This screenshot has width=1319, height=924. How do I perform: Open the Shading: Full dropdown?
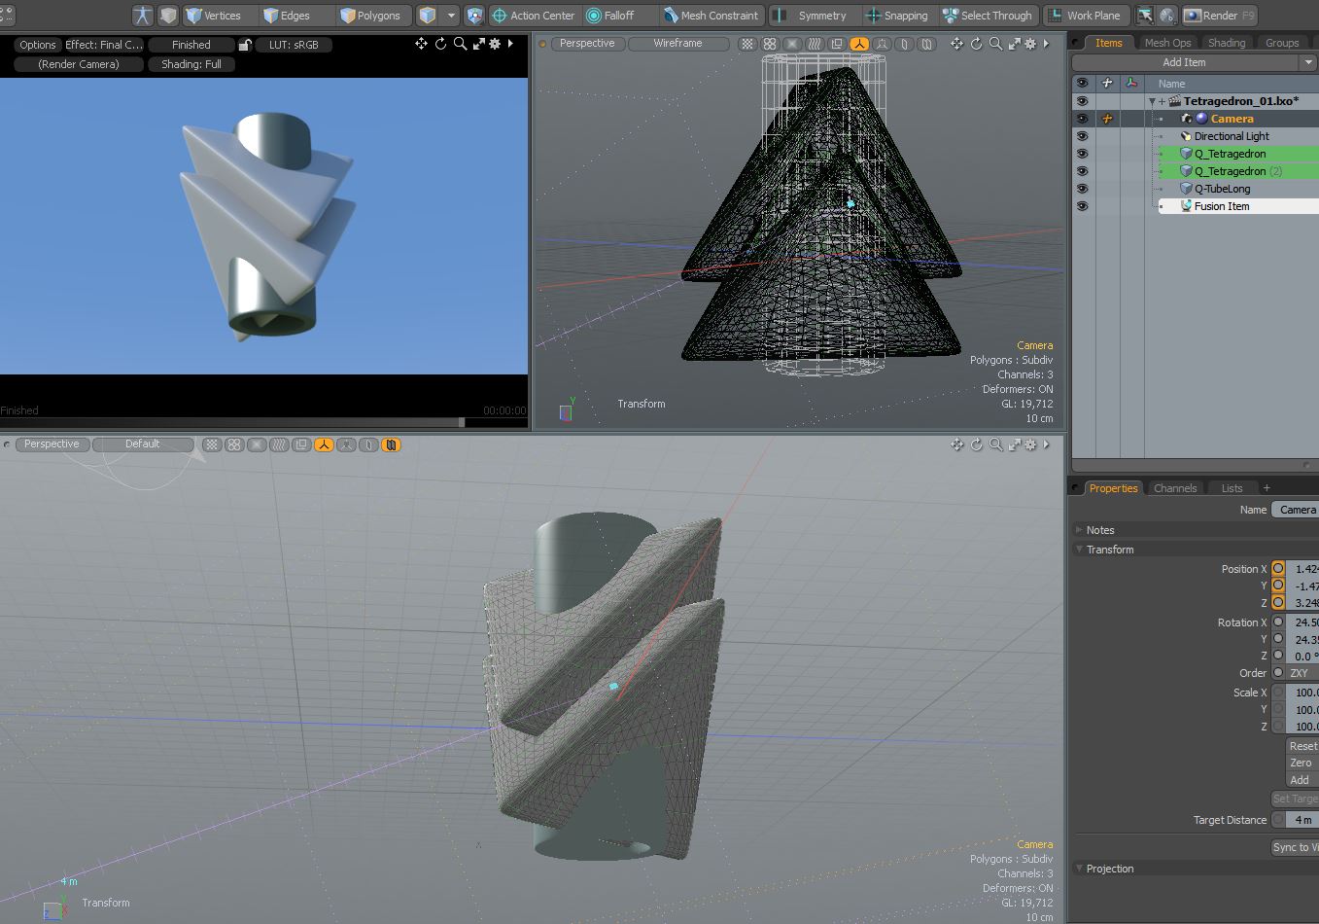191,64
